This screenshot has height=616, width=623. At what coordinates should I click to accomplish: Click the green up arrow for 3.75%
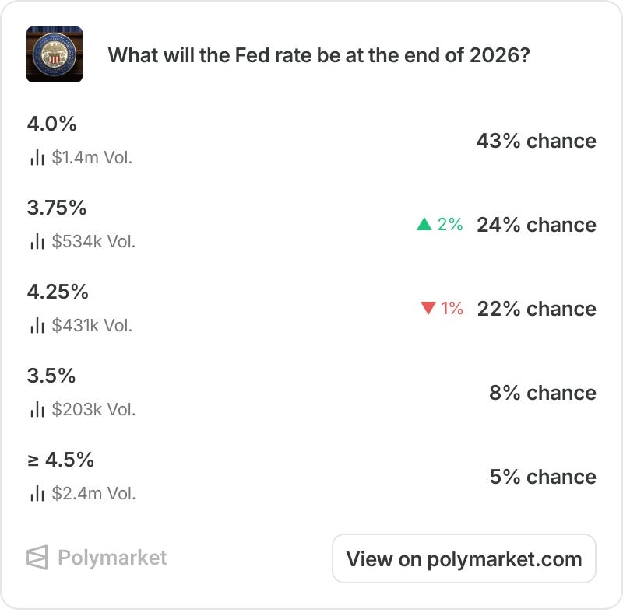(x=424, y=224)
